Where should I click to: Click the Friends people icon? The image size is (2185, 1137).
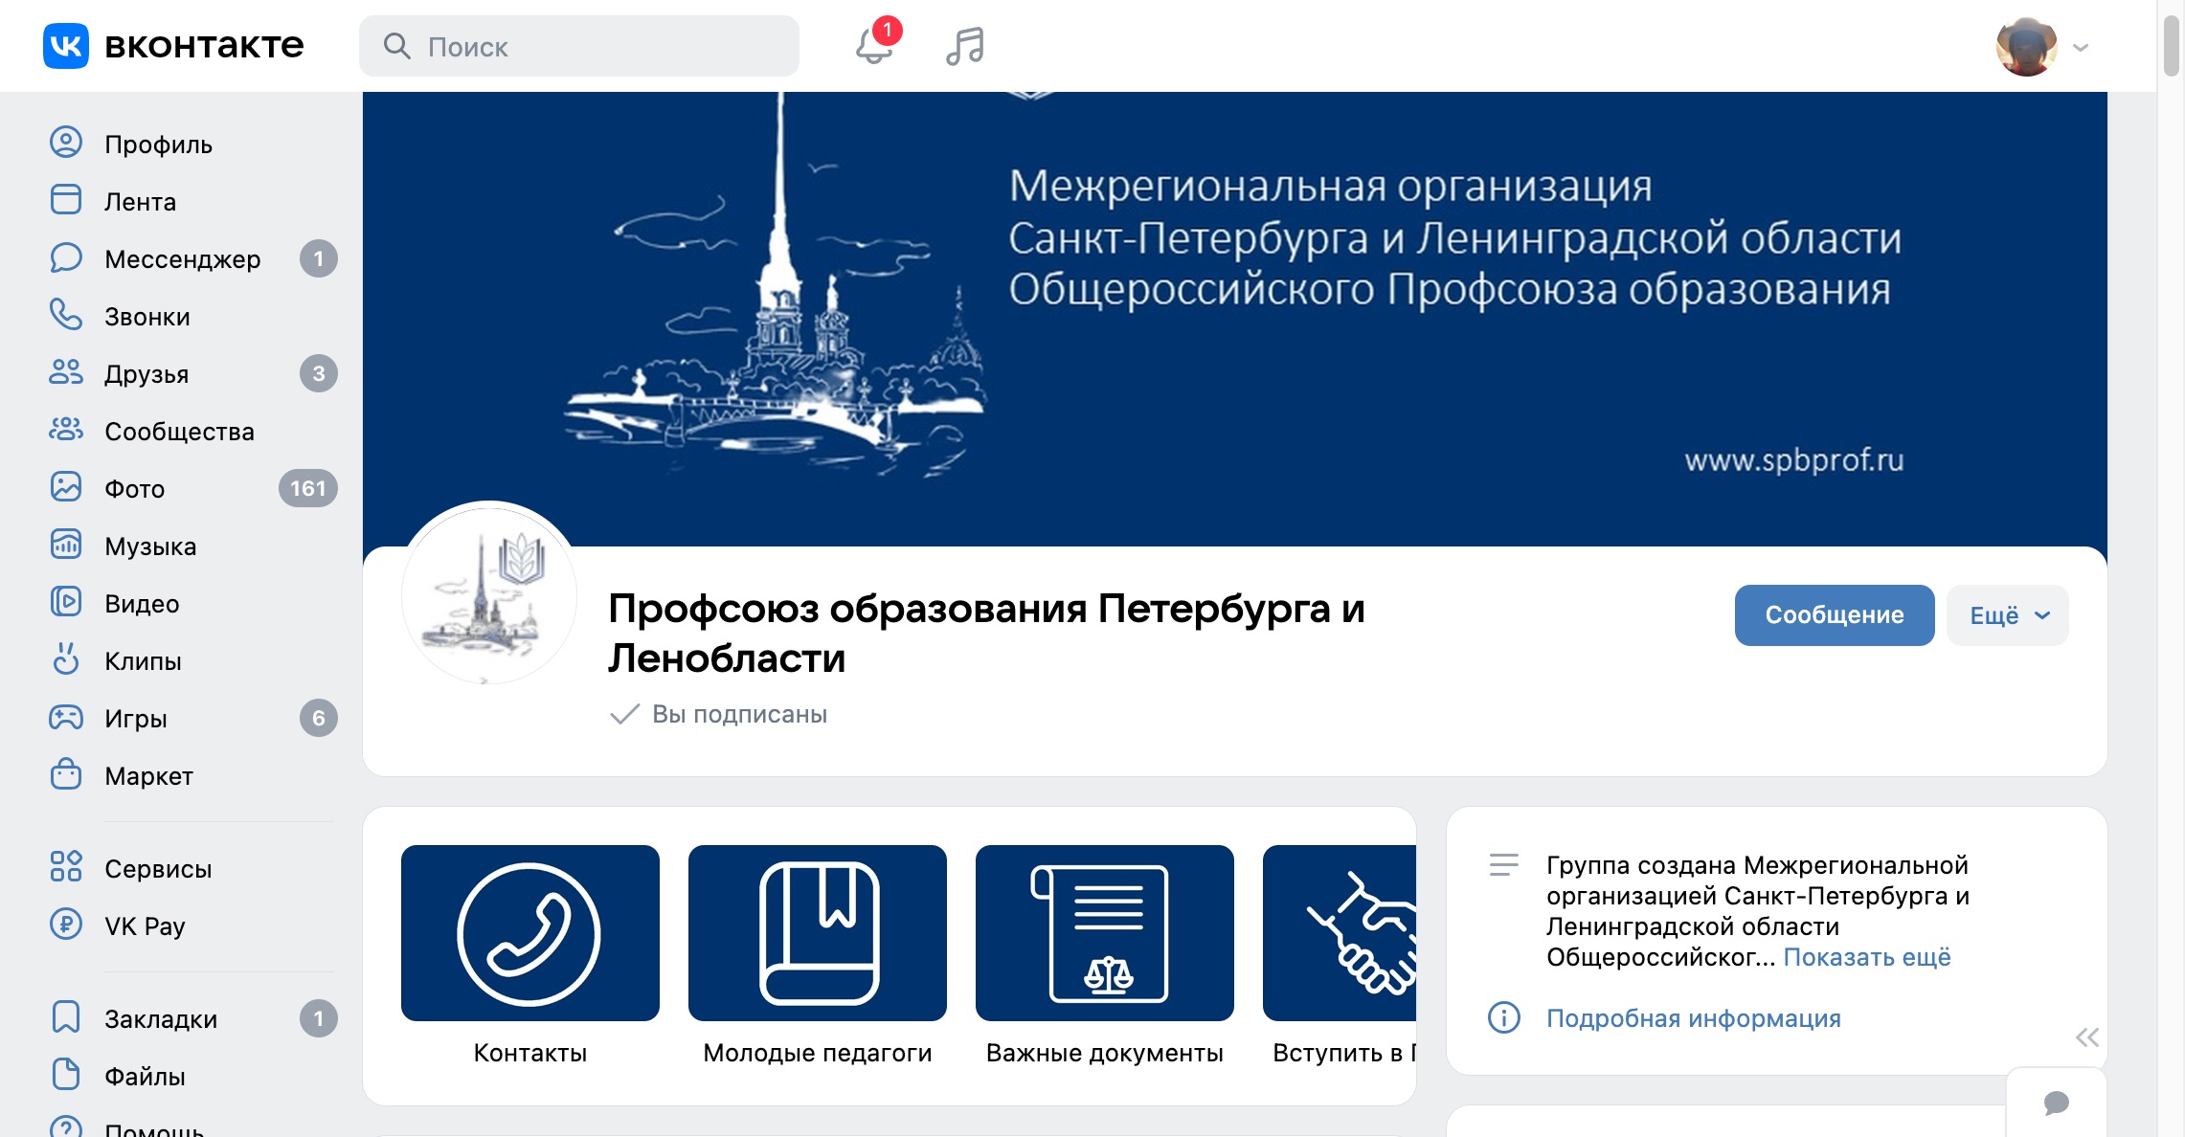[66, 372]
